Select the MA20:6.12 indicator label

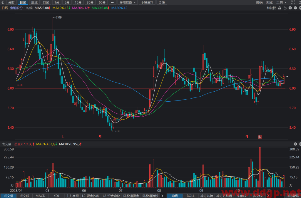(81, 8)
